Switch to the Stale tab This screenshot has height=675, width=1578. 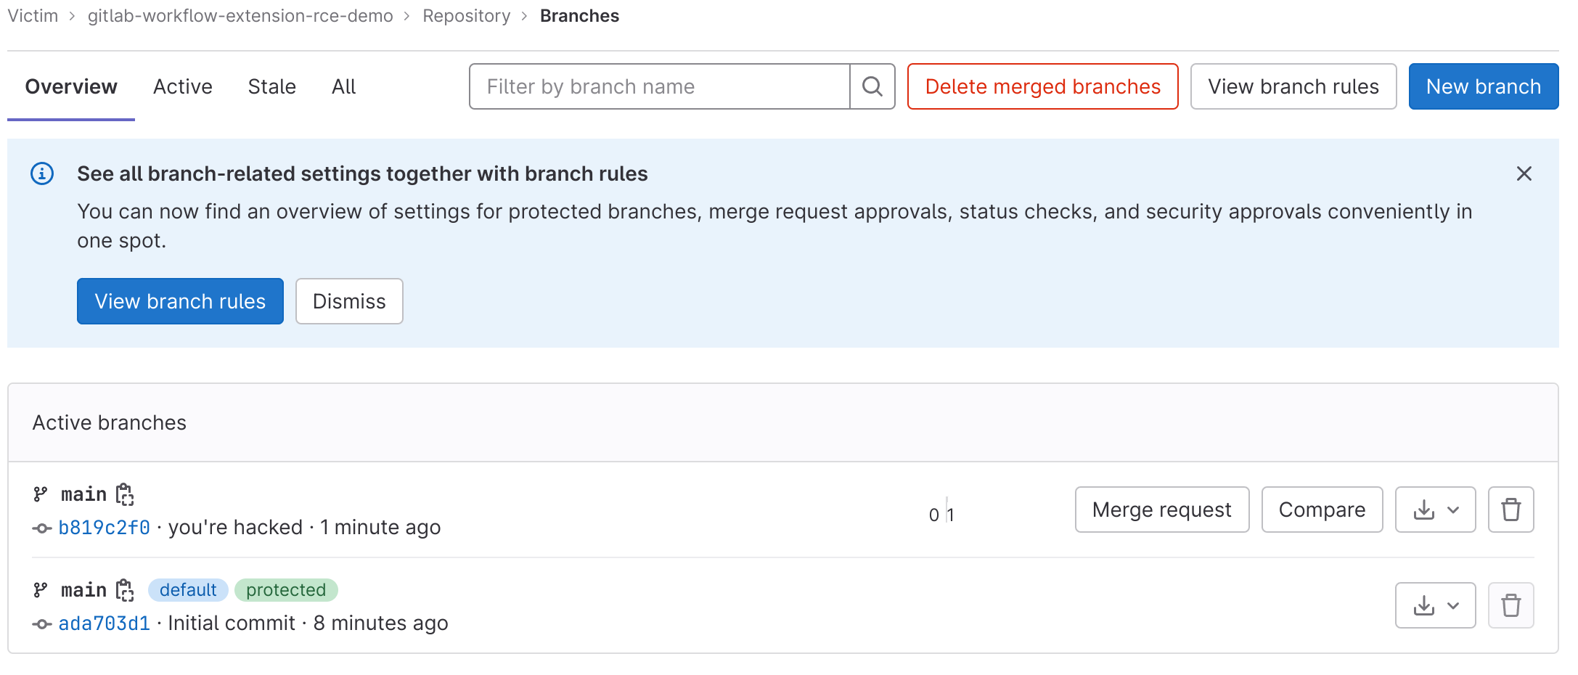tap(271, 87)
